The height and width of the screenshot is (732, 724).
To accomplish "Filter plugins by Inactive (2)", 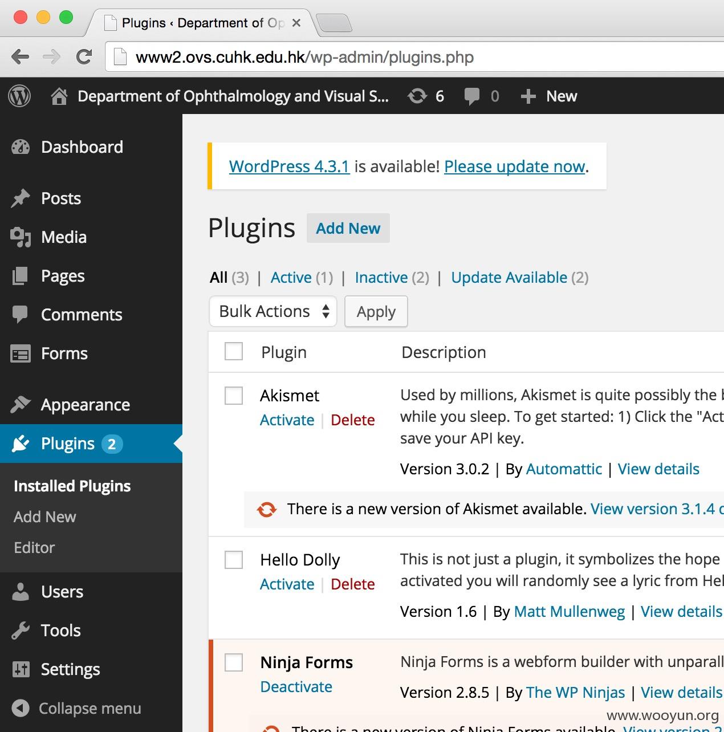I will point(392,278).
